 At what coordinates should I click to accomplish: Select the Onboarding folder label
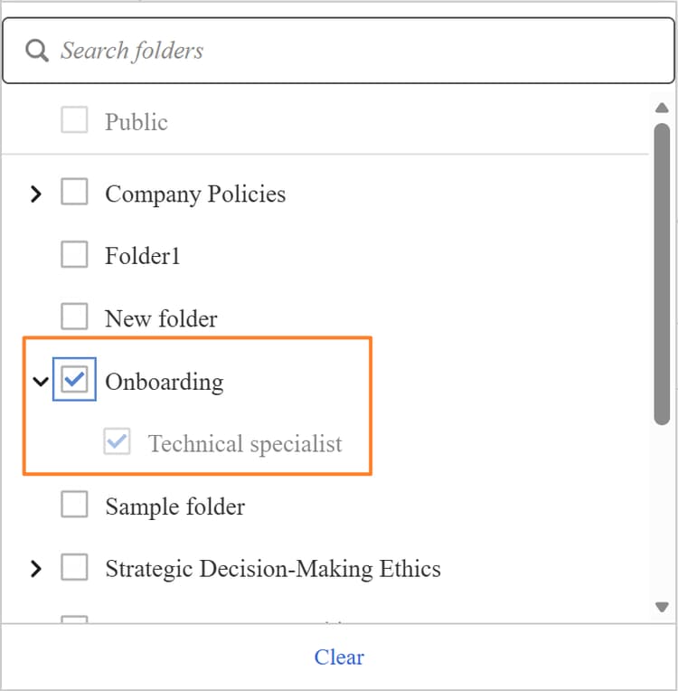point(165,382)
